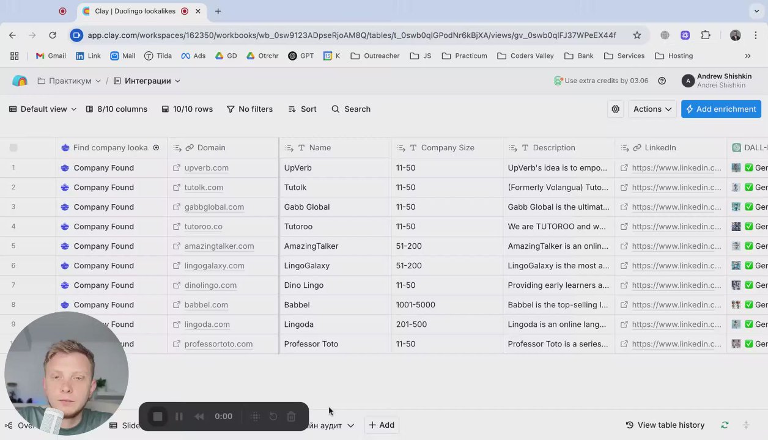Open the Practicum bookmarks folder
Viewport: 768px width, 440px height.
[464, 56]
